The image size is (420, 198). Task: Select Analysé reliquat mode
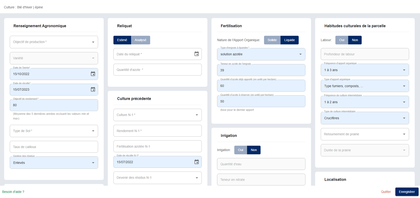(140, 40)
